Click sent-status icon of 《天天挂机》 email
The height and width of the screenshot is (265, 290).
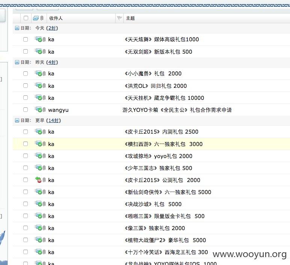[39, 97]
